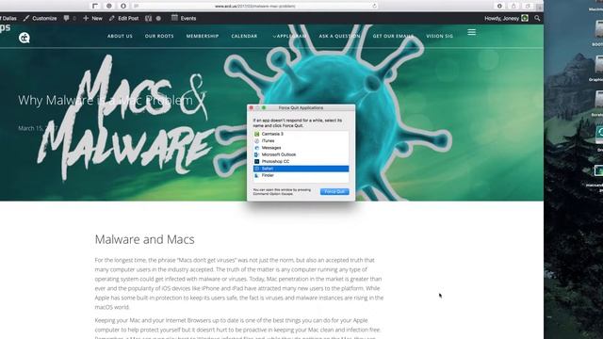
Task: Click the Microsoft Outlook app icon
Action: point(257,154)
